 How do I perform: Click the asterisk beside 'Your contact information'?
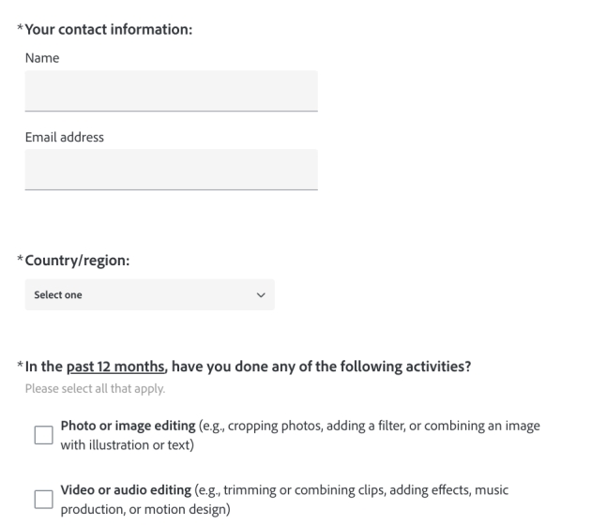pos(21,27)
